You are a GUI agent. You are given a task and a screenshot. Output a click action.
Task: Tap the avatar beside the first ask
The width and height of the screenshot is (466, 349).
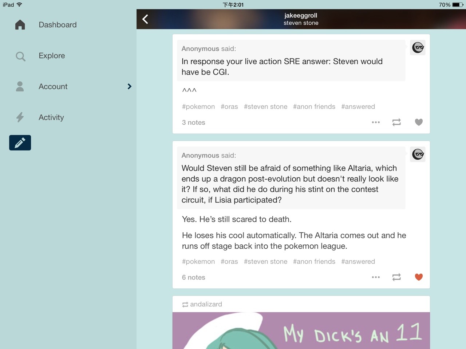coord(418,48)
